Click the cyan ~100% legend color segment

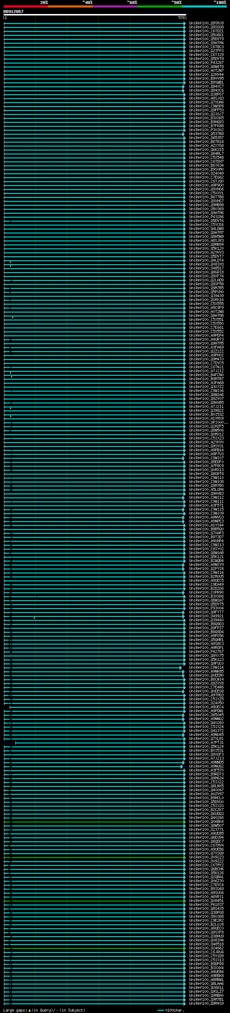click(204, 6)
